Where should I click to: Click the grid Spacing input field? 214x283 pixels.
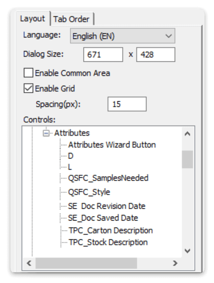[127, 104]
